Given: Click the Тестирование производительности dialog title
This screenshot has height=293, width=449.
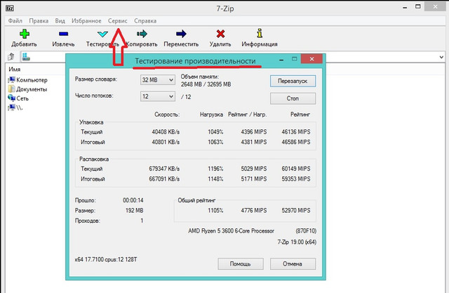Looking at the screenshot, I should (x=195, y=61).
